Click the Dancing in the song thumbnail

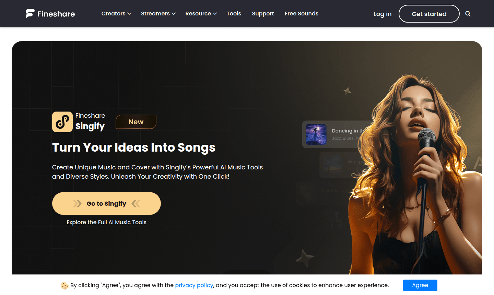tap(316, 134)
